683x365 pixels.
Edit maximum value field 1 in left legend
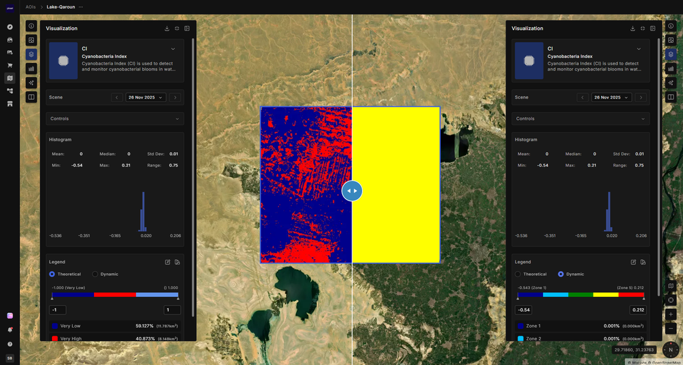pyautogui.click(x=172, y=310)
